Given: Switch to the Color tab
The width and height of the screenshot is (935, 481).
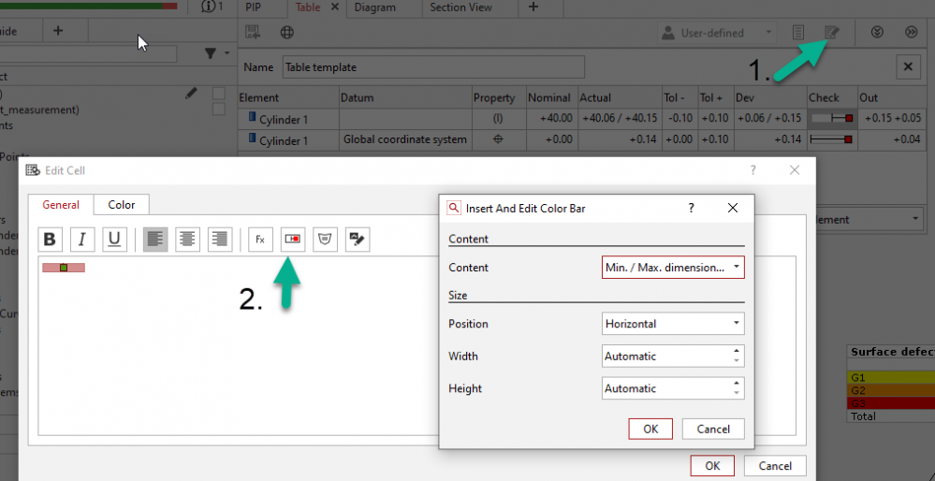Looking at the screenshot, I should pos(121,205).
